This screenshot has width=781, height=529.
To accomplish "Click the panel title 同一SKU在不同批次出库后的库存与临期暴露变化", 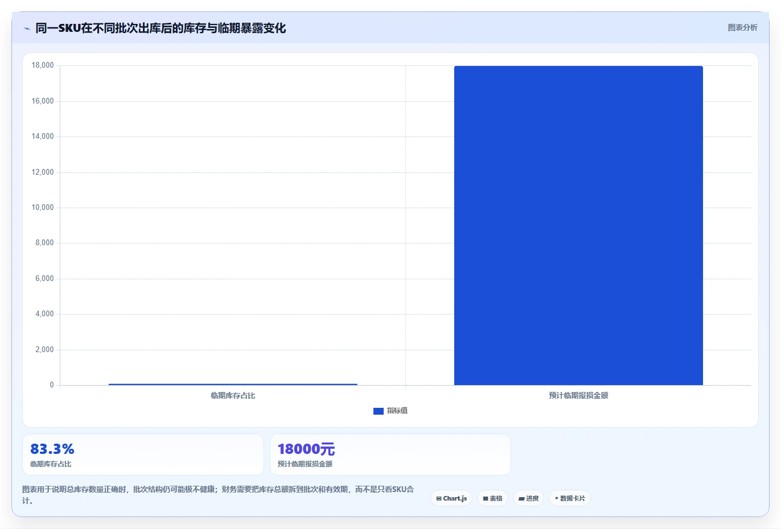I will (161, 28).
